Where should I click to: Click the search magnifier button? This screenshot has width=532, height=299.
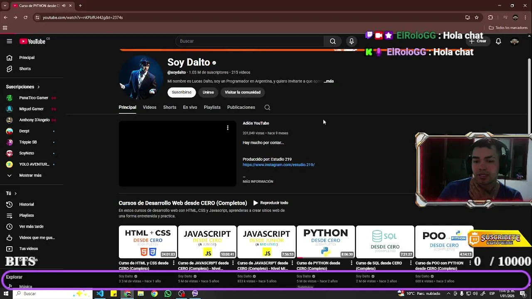click(x=332, y=41)
